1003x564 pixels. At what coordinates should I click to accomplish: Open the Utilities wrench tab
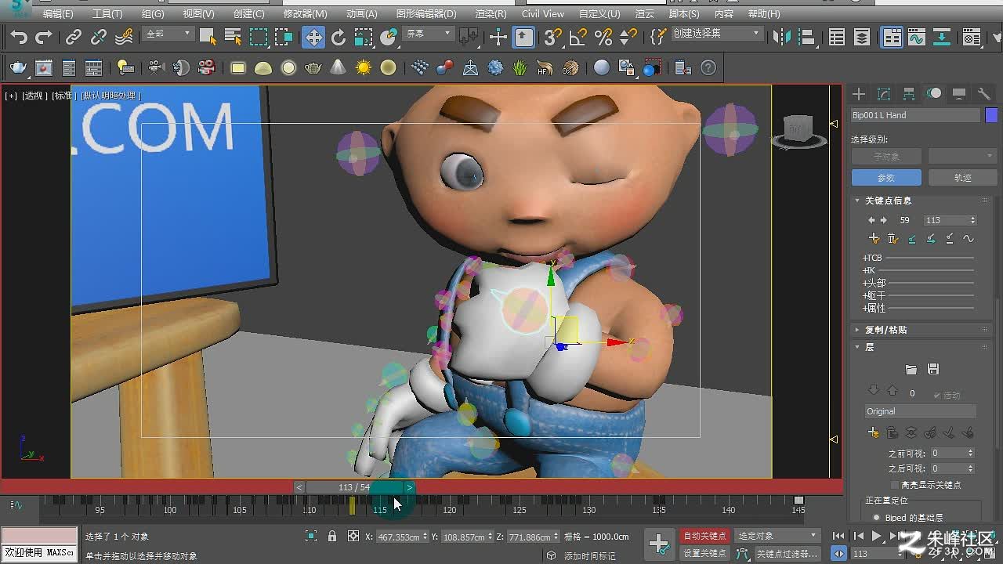984,94
